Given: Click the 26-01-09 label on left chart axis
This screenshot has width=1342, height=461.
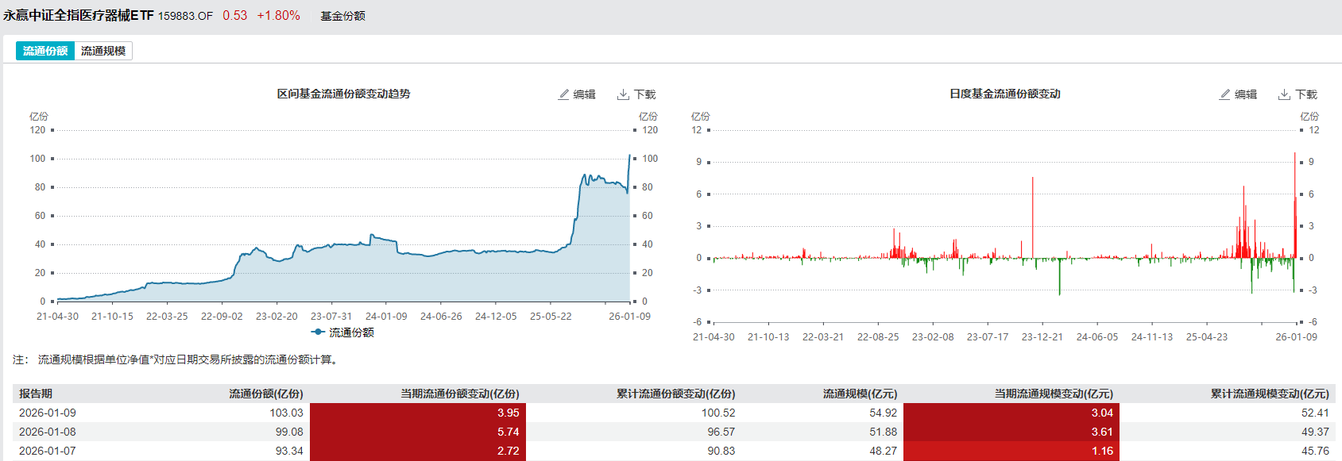Looking at the screenshot, I should tap(629, 316).
